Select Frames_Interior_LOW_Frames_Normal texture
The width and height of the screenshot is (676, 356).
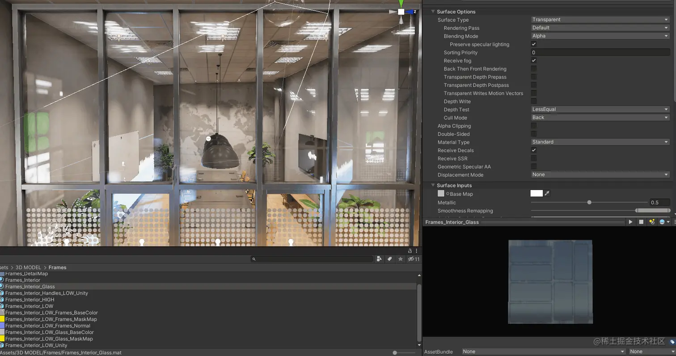click(x=48, y=326)
